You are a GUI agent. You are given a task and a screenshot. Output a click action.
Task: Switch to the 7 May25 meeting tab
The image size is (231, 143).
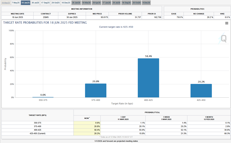coord(15,2)
